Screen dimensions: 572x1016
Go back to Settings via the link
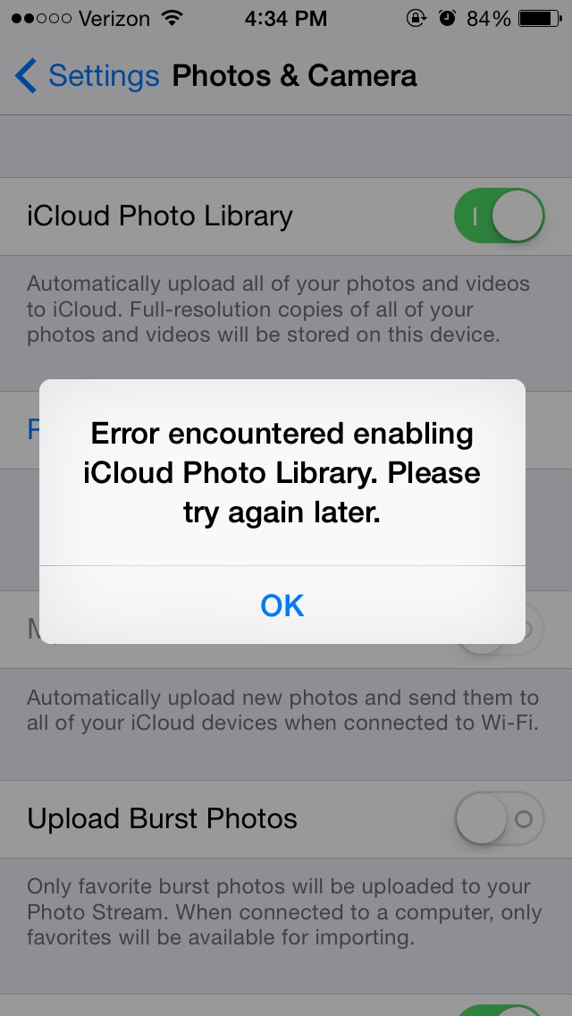103,76
